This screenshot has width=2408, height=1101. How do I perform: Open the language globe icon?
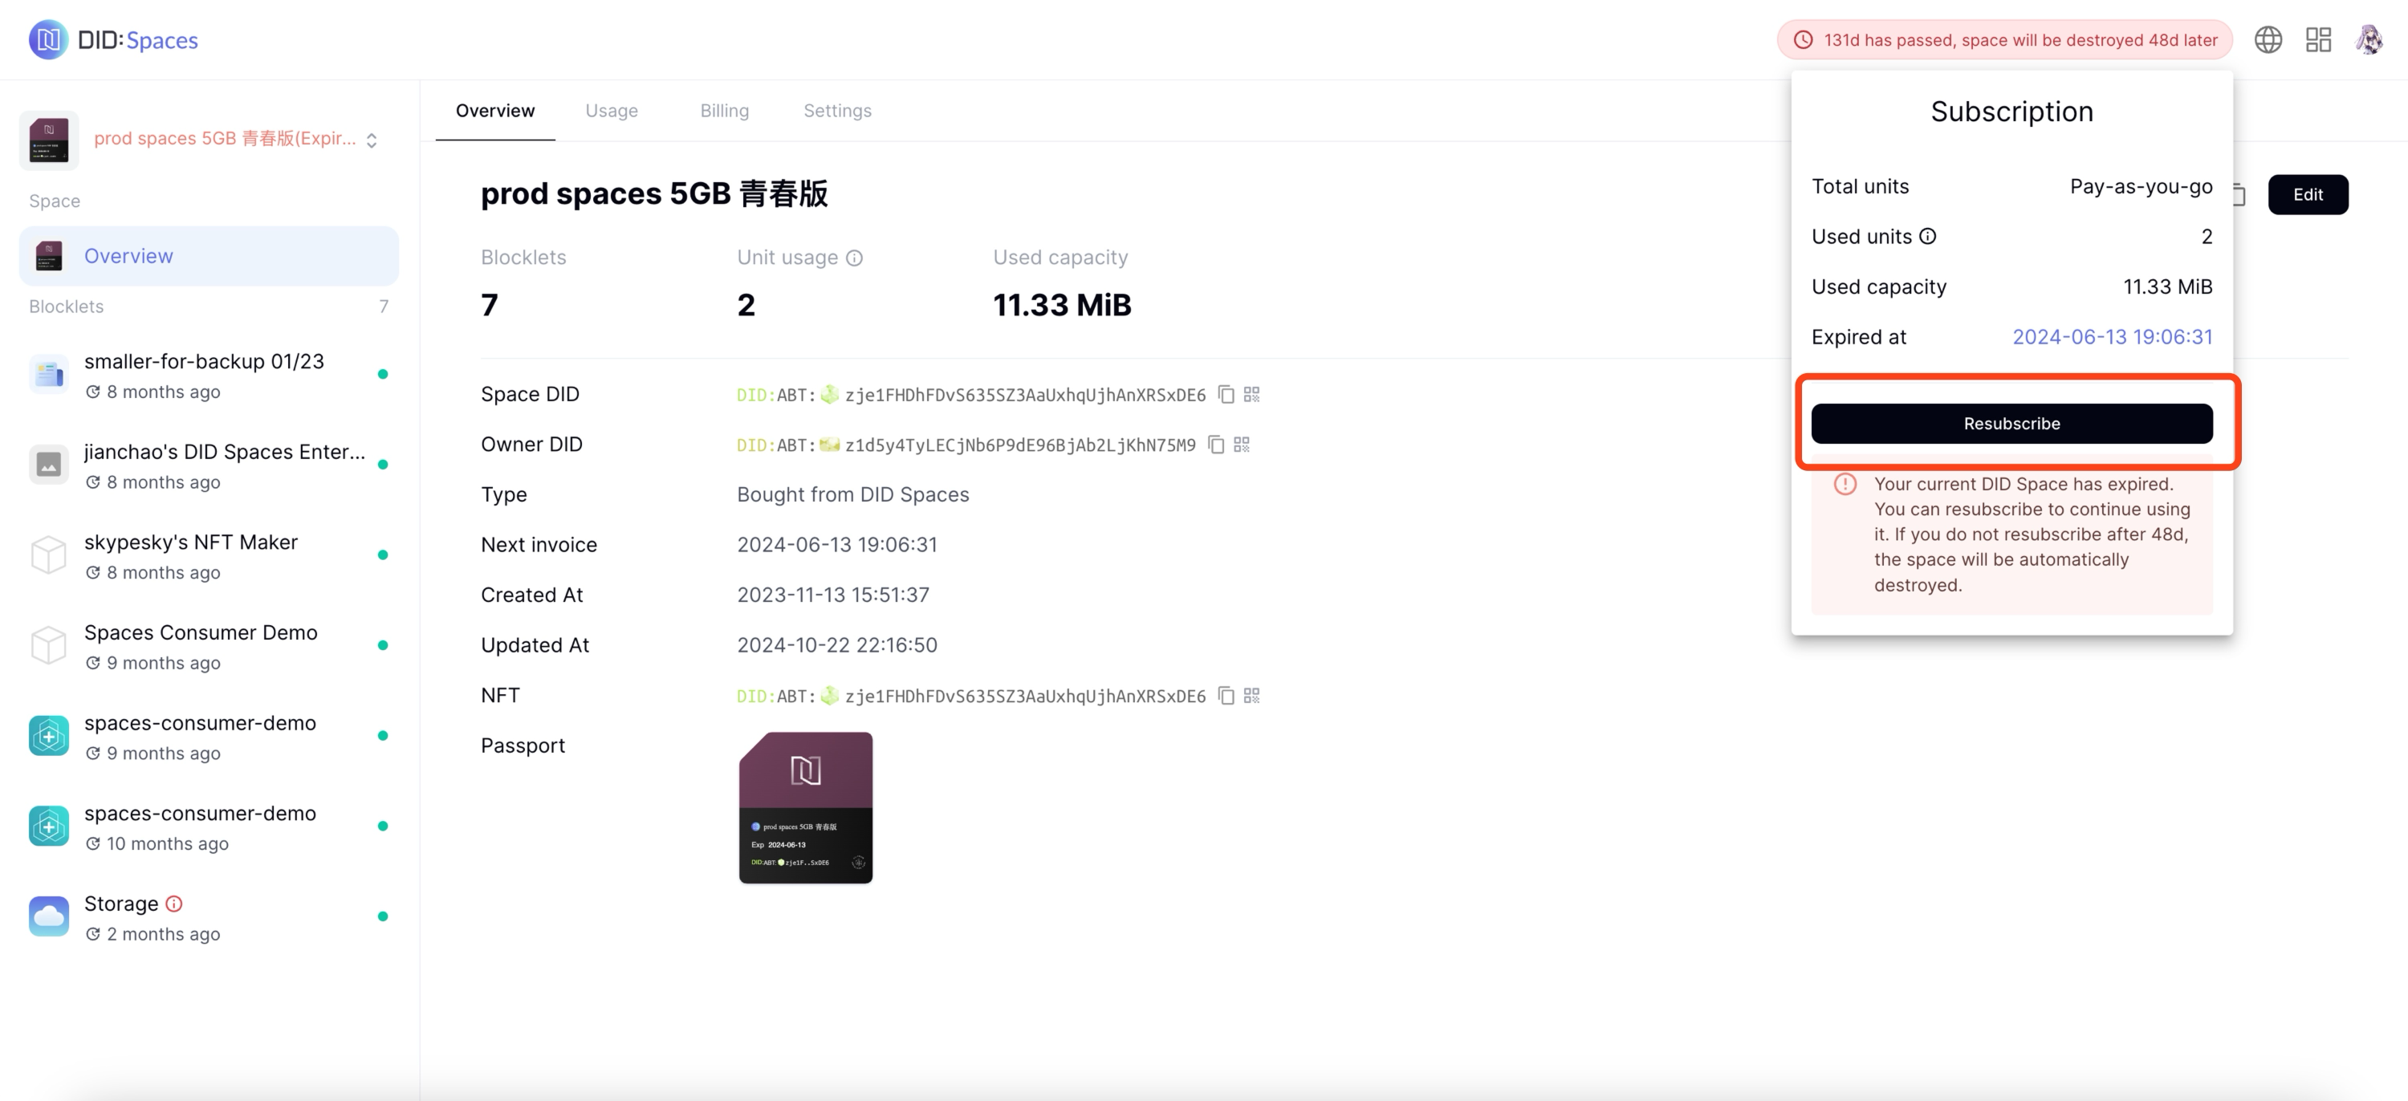tap(2268, 39)
